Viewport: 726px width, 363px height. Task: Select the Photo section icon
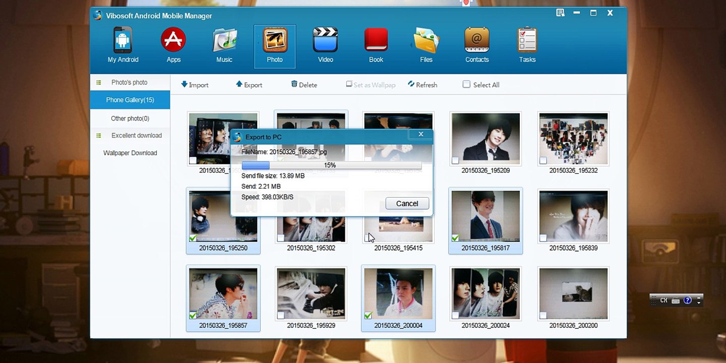[x=275, y=46]
